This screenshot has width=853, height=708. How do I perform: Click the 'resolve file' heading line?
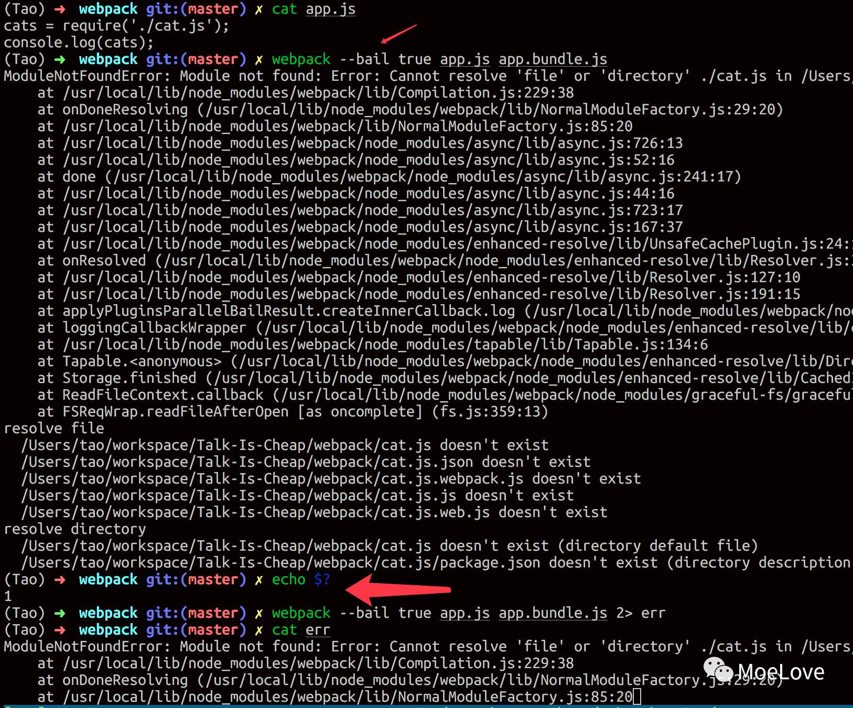point(54,428)
